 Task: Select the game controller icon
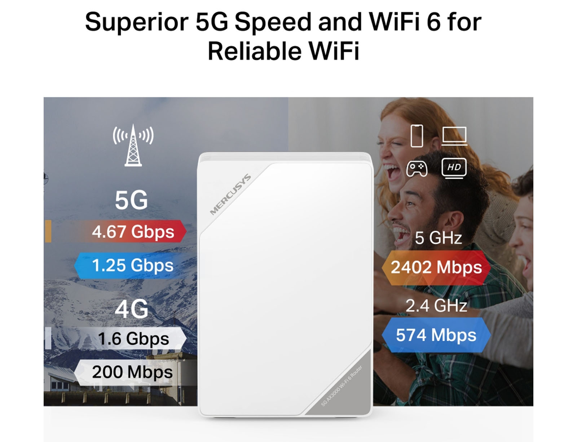(x=417, y=168)
